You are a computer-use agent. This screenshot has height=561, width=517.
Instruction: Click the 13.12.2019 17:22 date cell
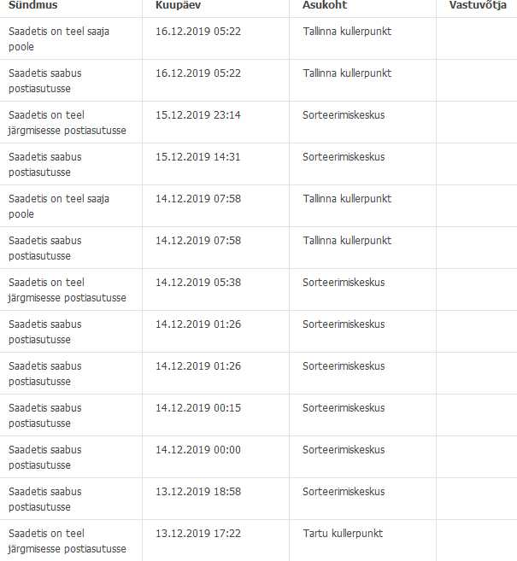coord(198,534)
